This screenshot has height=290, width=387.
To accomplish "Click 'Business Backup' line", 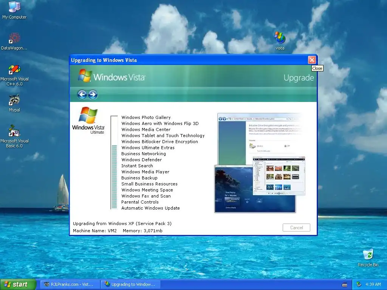I will pyautogui.click(x=139, y=178).
